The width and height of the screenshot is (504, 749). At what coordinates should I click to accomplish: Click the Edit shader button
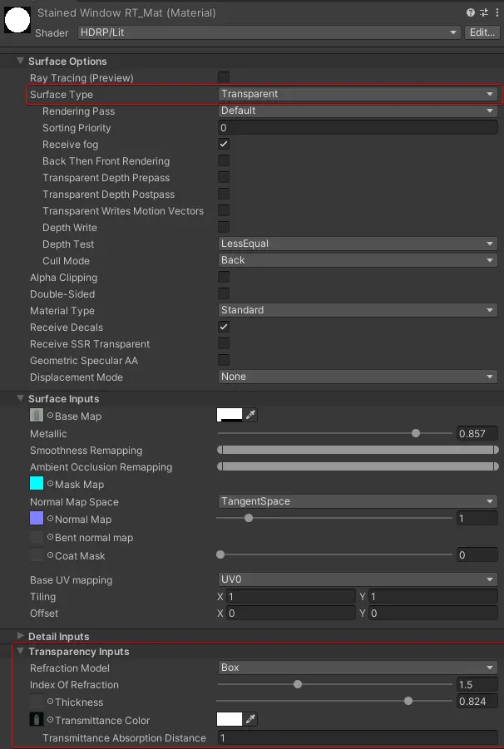[x=483, y=32]
